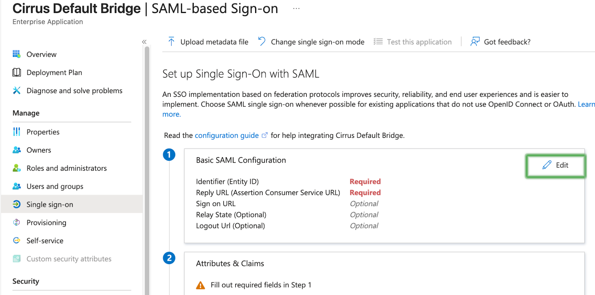Click the Got feedback person icon

tap(475, 42)
